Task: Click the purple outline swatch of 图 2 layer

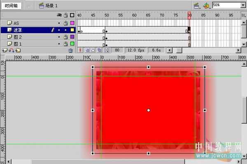Action: tap(72, 37)
